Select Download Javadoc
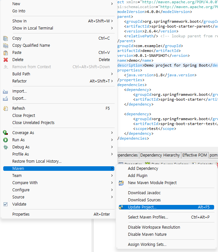Viewport: 218px width, 252px height. click(166, 193)
